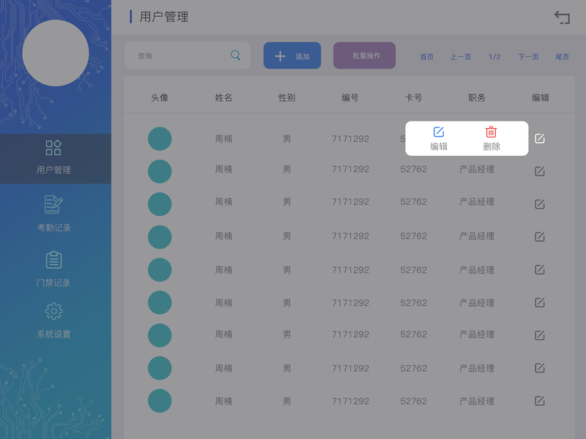586x439 pixels.
Task: Click the 性别 column header
Action: tap(286, 98)
